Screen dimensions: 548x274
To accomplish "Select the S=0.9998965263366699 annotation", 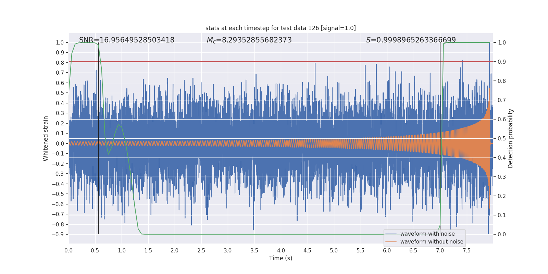I will (411, 40).
